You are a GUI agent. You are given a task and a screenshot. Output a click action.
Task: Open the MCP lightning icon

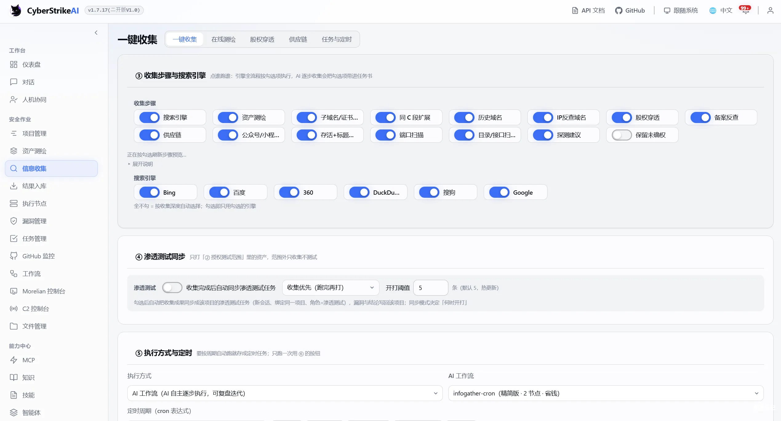click(x=14, y=360)
